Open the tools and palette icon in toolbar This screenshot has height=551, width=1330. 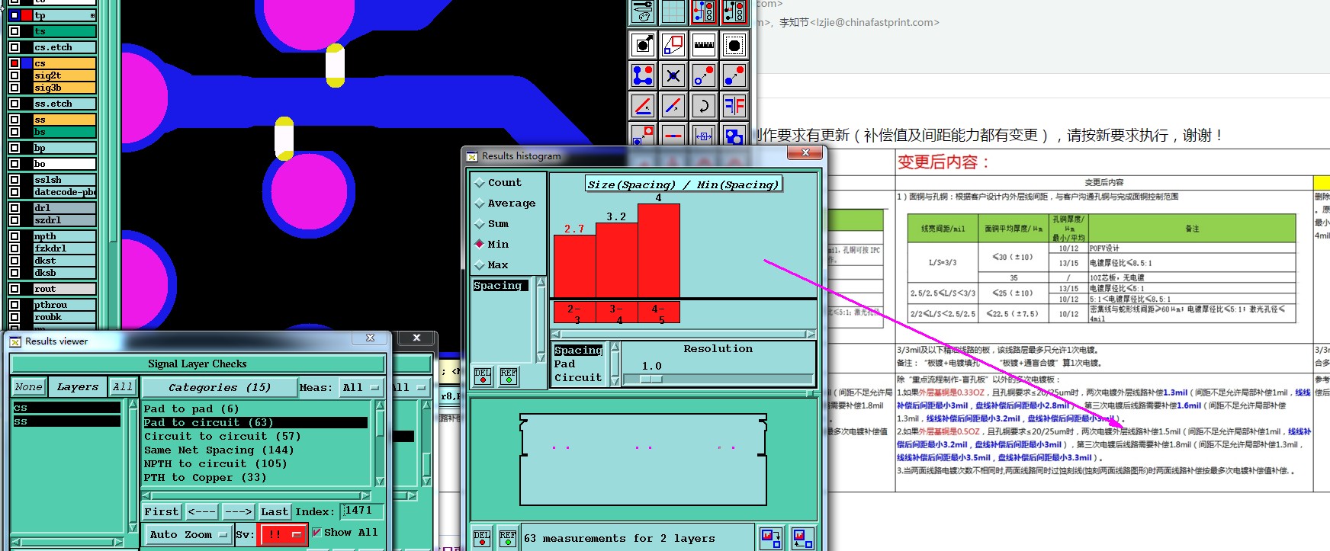643,11
